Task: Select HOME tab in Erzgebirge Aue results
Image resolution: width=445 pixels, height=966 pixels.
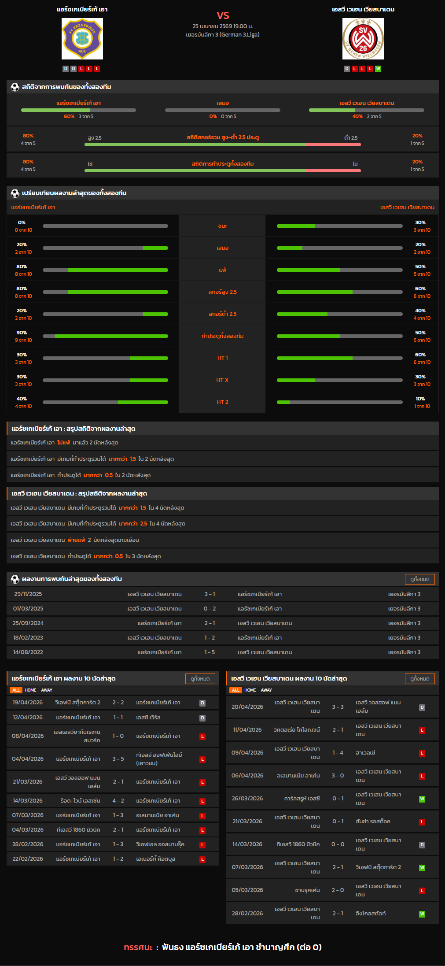Action: pyautogui.click(x=30, y=690)
